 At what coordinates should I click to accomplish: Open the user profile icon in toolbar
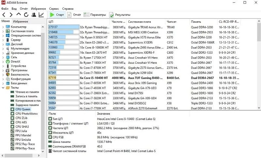[x=34, y=15]
